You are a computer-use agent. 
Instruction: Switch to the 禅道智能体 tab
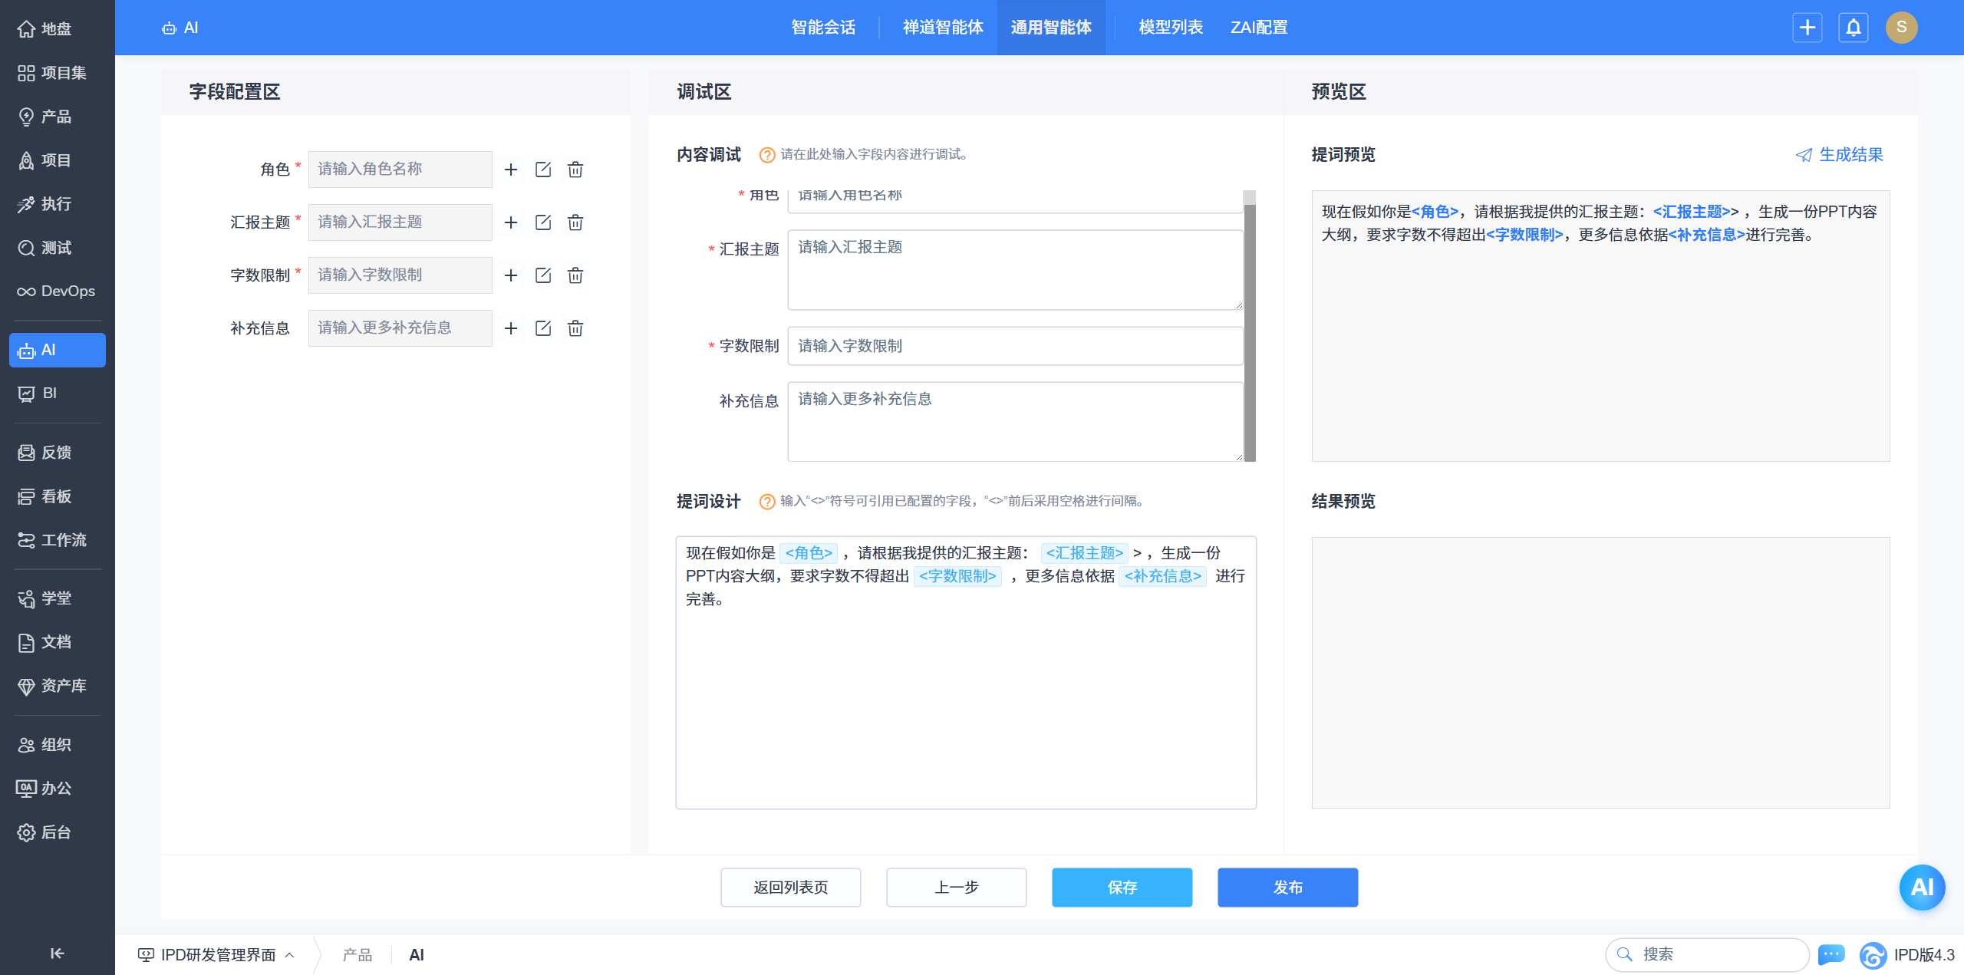(x=943, y=28)
